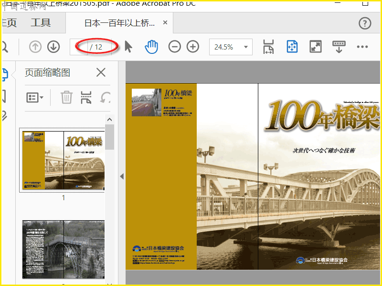The width and height of the screenshot is (382, 286).
Task: Switch to the 工具 tab
Action: [41, 23]
